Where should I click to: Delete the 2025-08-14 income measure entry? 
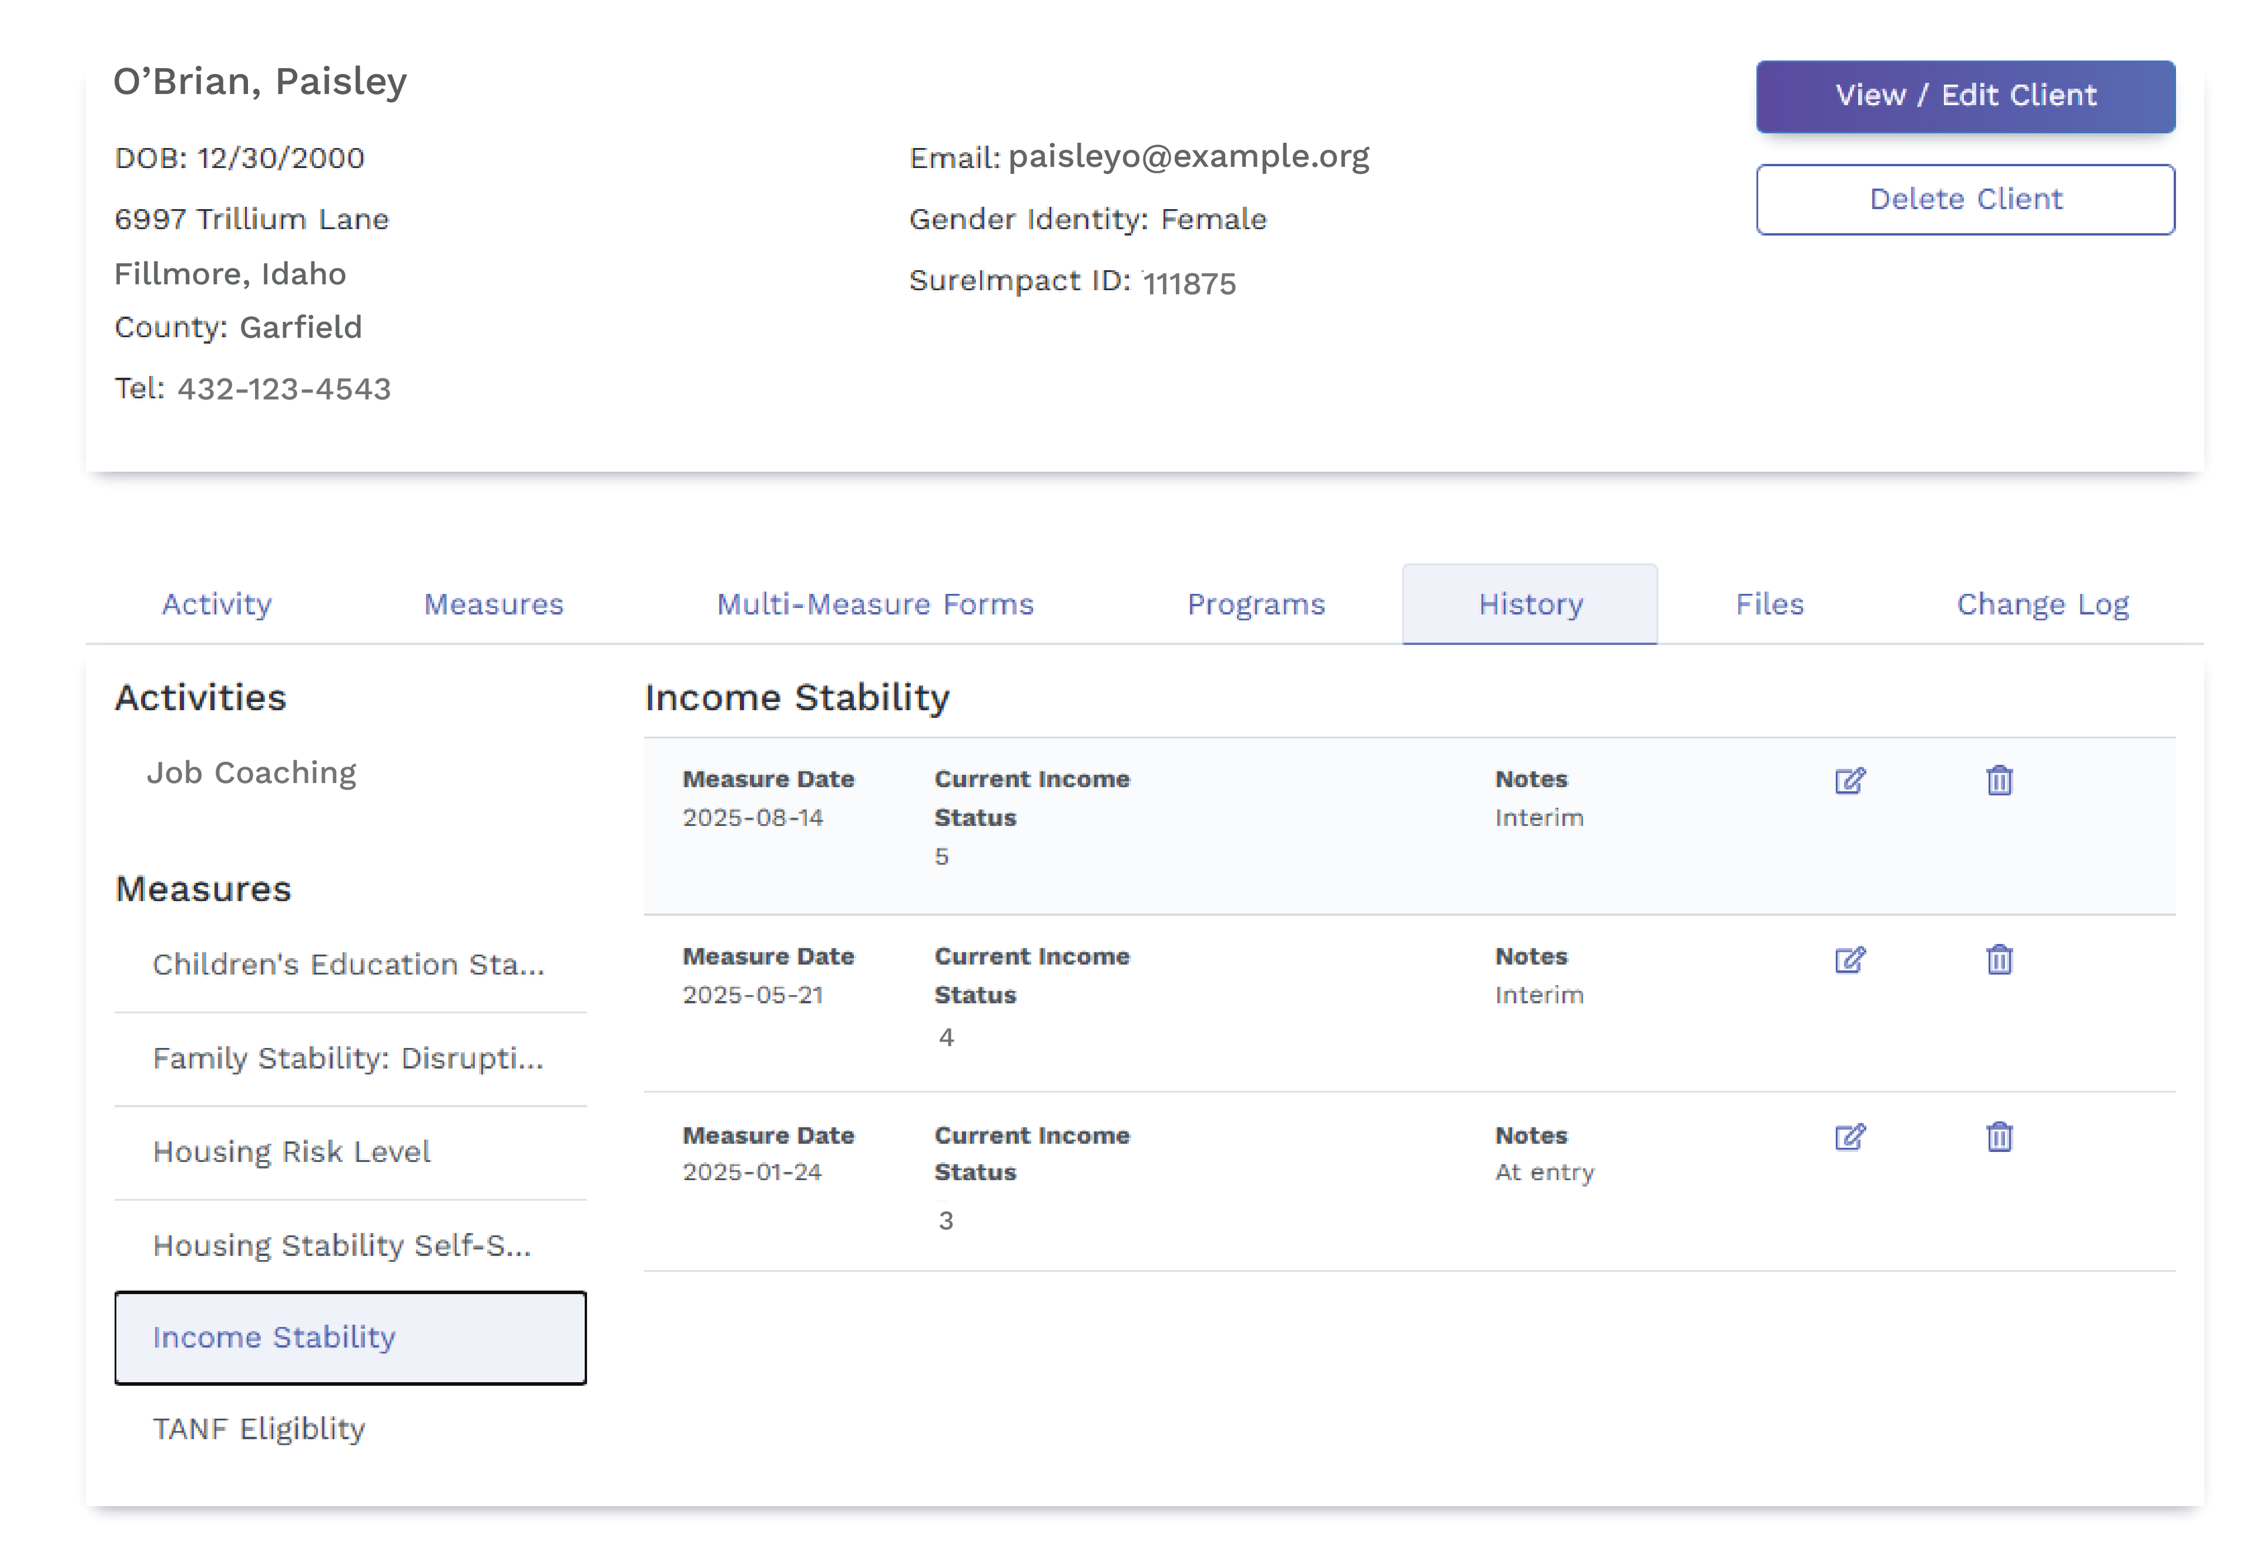point(1998,780)
